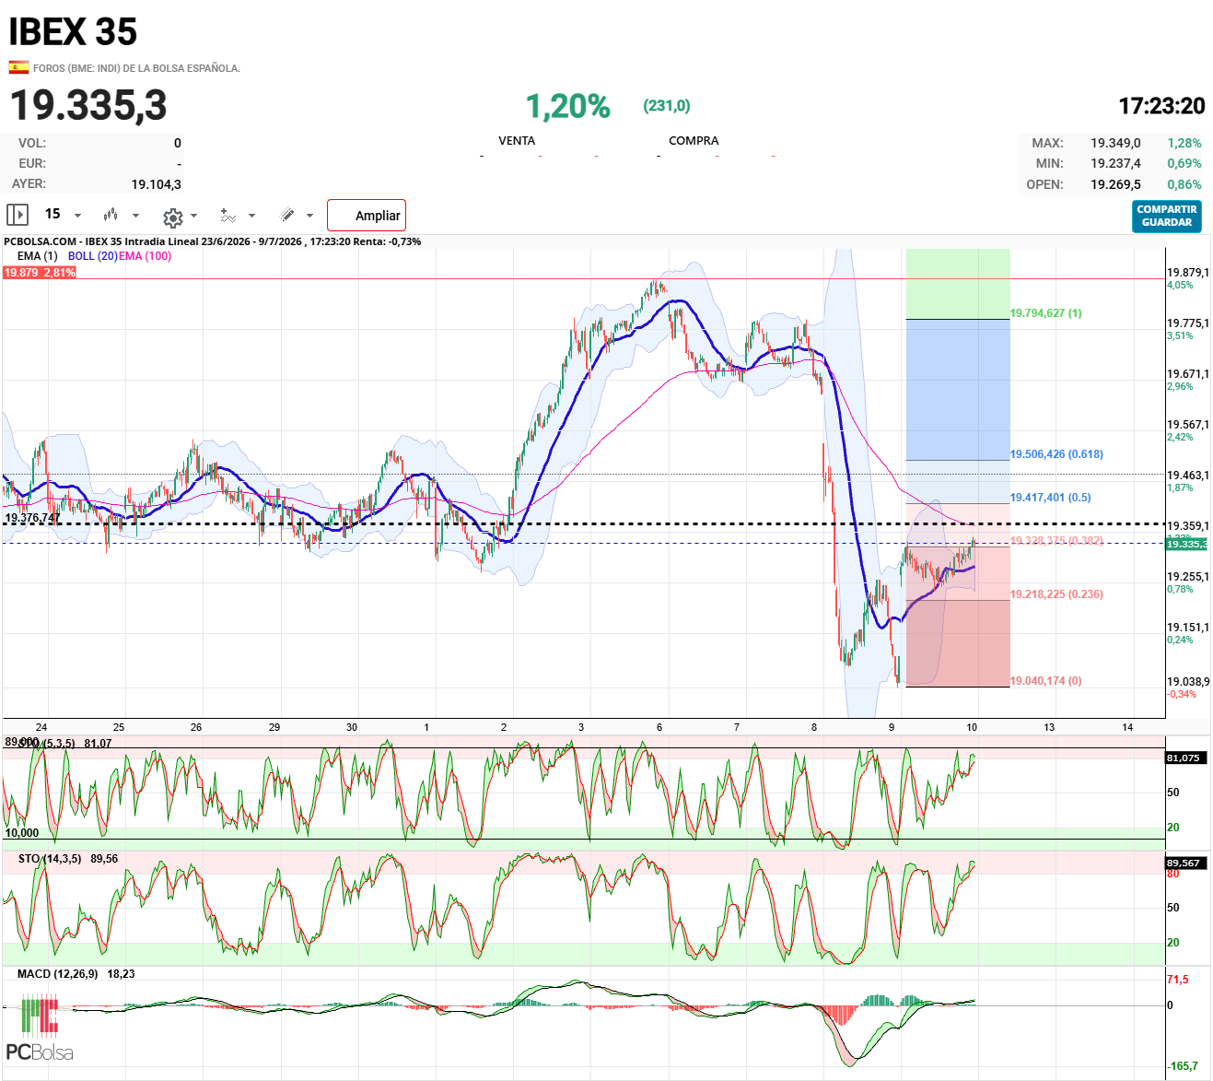This screenshot has height=1081, width=1213.
Task: Open the chart settings gear icon
Action: [172, 217]
